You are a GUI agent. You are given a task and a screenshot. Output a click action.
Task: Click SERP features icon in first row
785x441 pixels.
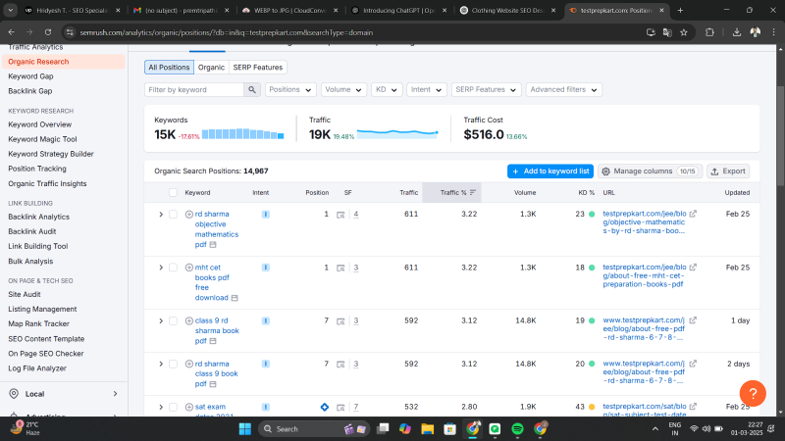[340, 214]
